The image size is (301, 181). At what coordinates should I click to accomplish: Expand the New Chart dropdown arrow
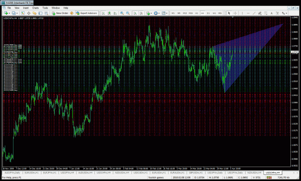coord(9,13)
